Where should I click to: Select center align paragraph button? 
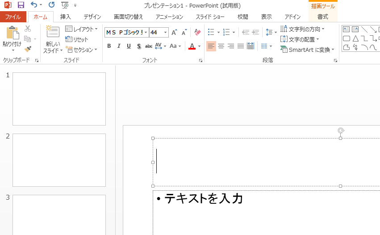221,46
